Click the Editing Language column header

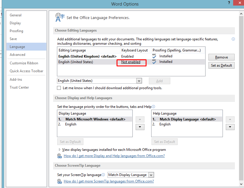pos(89,50)
